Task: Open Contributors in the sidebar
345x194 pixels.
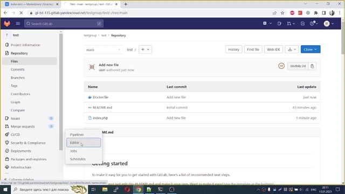Action: [20, 94]
